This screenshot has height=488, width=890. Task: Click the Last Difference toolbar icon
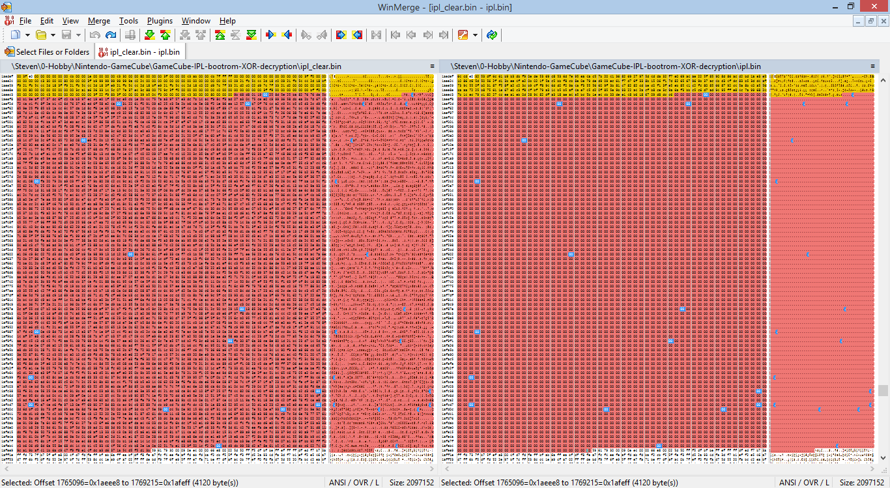(251, 35)
